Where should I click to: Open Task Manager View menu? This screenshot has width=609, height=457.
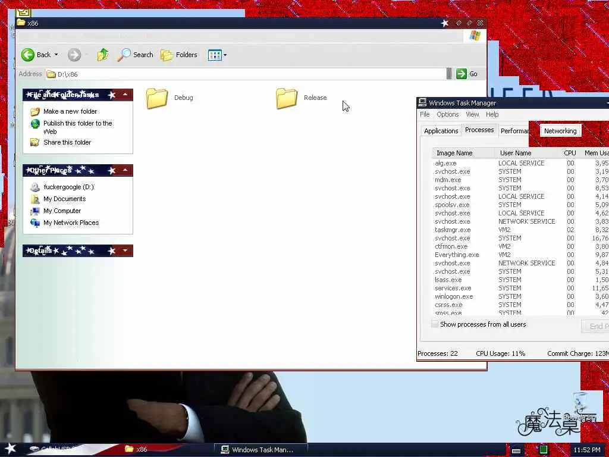click(472, 114)
